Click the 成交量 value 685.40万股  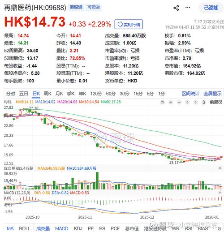click(134, 36)
